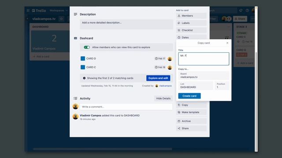Click the Title text field in Copy card

pos(204,59)
